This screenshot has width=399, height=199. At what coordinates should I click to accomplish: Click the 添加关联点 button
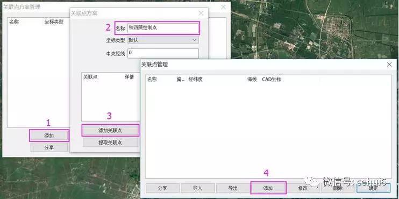[110, 131]
